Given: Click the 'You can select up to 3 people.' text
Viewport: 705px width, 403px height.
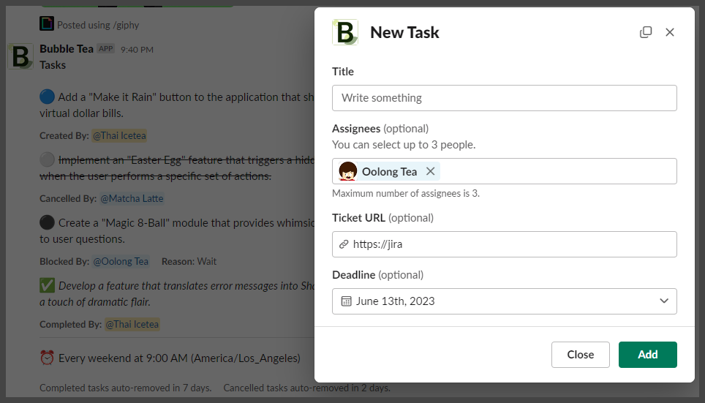Looking at the screenshot, I should pos(404,145).
